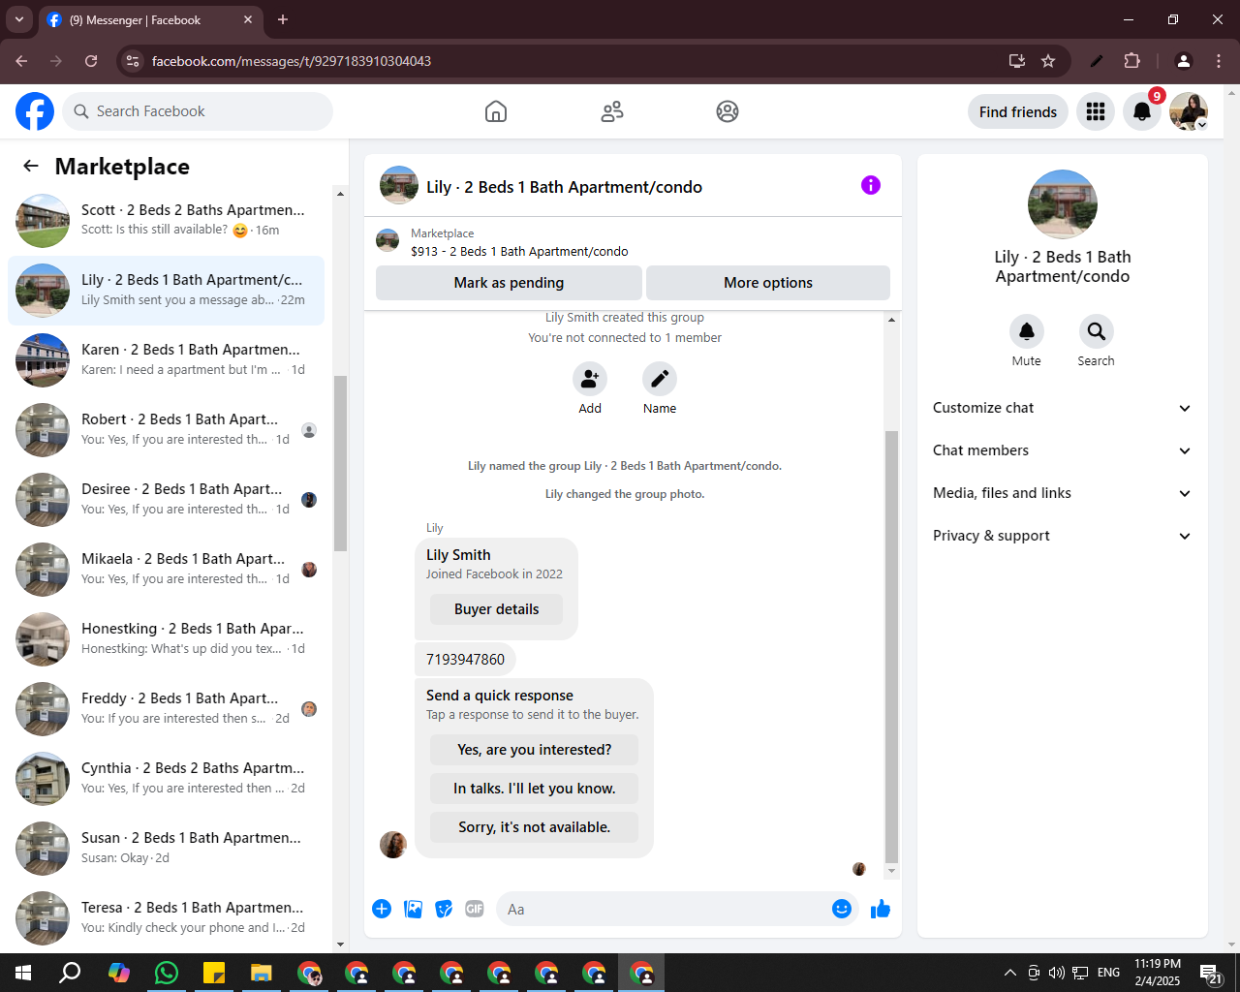
Task: Open the Windows Start menu
Action: coord(23,973)
